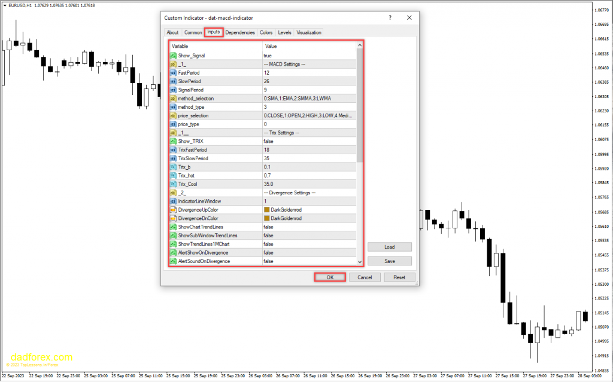This screenshot has width=613, height=382.
Task: Click the Trix_Cool double type icon
Action: coord(173,184)
